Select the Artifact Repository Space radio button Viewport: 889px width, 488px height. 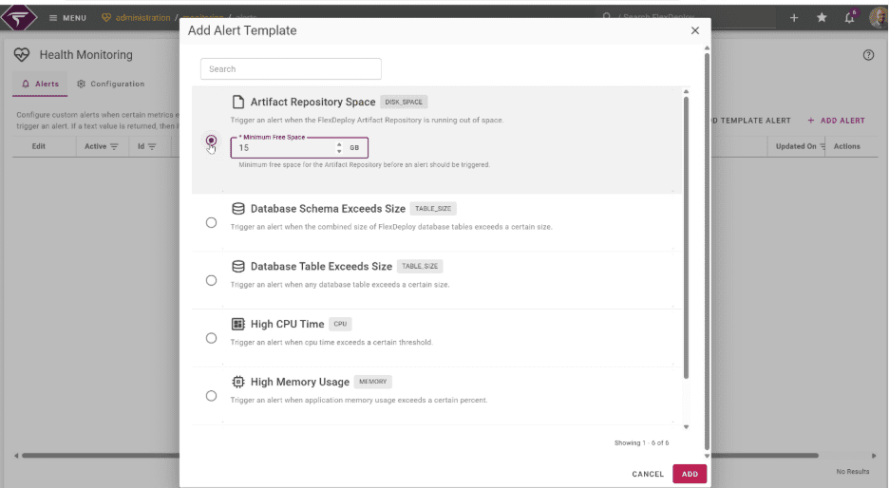pos(211,141)
